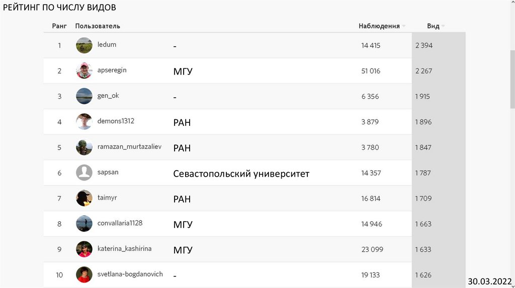Click convallaria1128's profile avatar
This screenshot has width=515, height=288.
coord(84,224)
